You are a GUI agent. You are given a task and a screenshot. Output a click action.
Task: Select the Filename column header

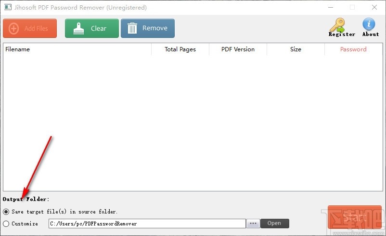(x=77, y=49)
